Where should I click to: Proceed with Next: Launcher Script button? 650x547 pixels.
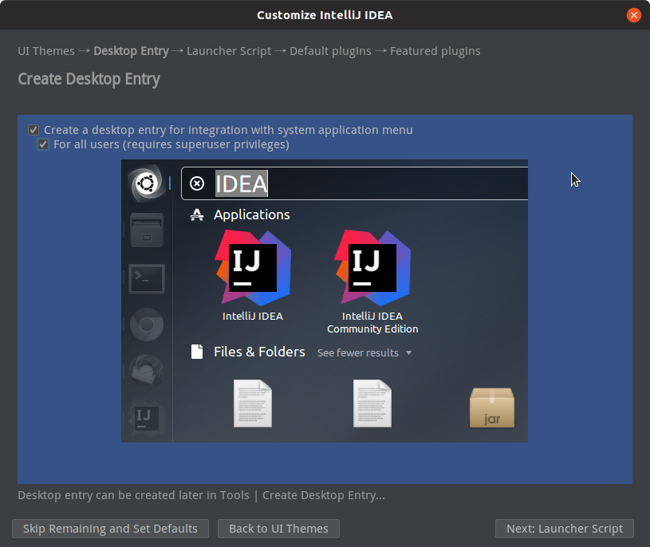[564, 529]
